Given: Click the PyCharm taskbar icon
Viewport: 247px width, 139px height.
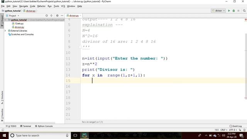Looking at the screenshot, I should point(84,136).
